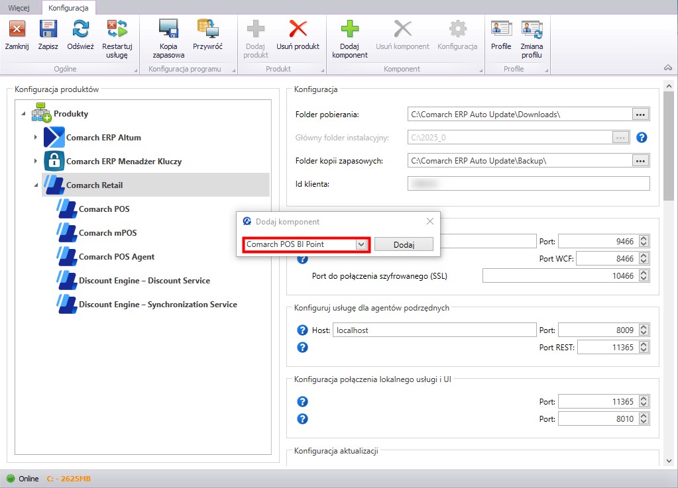Collapse Comarch Retail node
The width and height of the screenshot is (678, 488).
point(36,185)
